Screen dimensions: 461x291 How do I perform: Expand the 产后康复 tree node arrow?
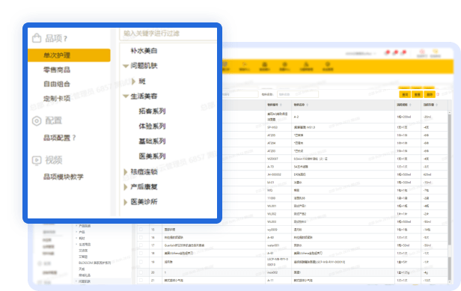[126, 187]
